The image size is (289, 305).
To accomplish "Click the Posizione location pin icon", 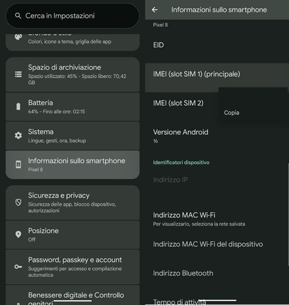I will point(18,234).
